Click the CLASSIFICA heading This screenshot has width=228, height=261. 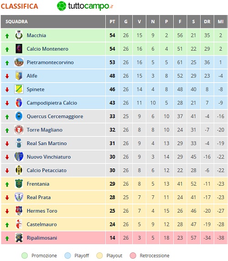(x=20, y=6)
